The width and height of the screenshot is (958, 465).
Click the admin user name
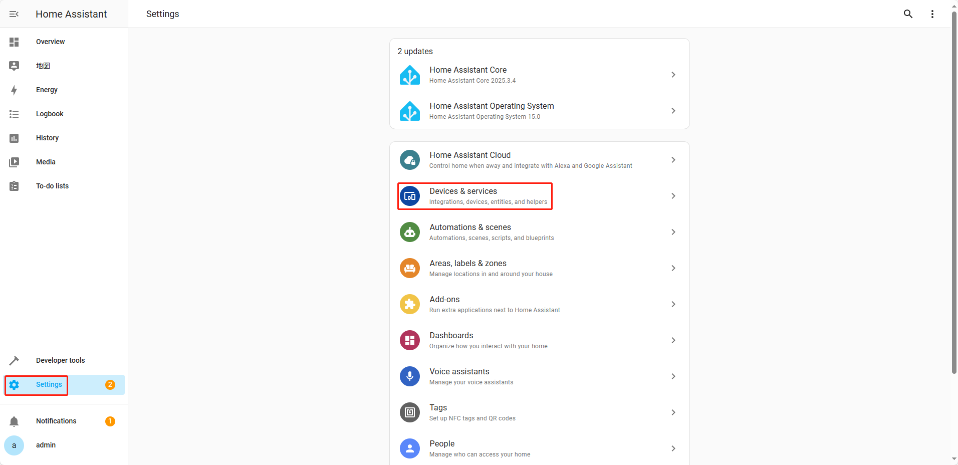click(x=46, y=445)
